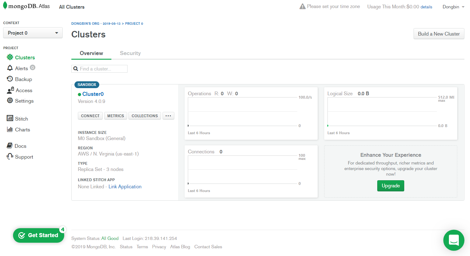Click the usage details link

click(x=426, y=7)
